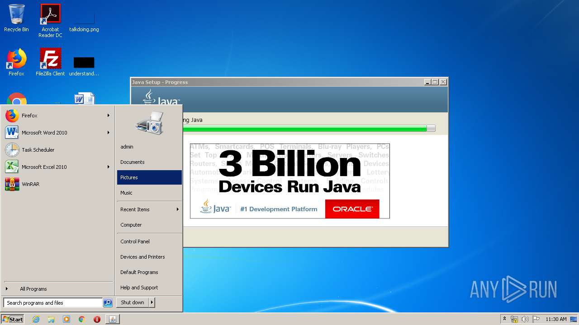Open the Shut down options arrow
This screenshot has width=579, height=325.
(x=152, y=302)
